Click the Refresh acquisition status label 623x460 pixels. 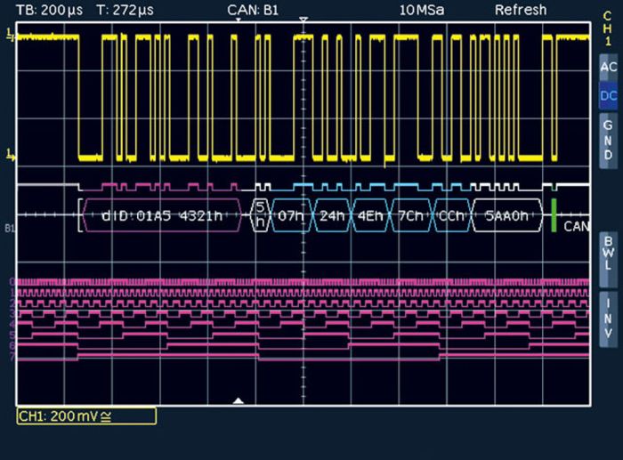point(521,10)
